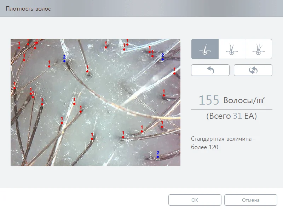
Task: Select the two-hair follicle marker tool
Action: pyautogui.click(x=232, y=49)
